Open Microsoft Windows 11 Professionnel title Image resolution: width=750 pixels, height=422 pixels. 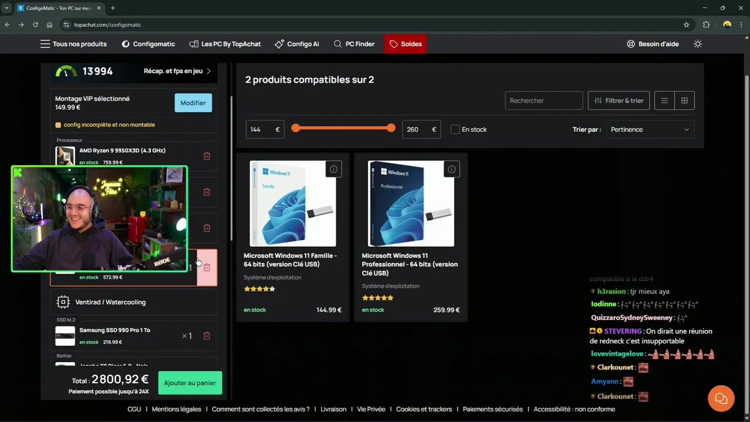coord(410,264)
